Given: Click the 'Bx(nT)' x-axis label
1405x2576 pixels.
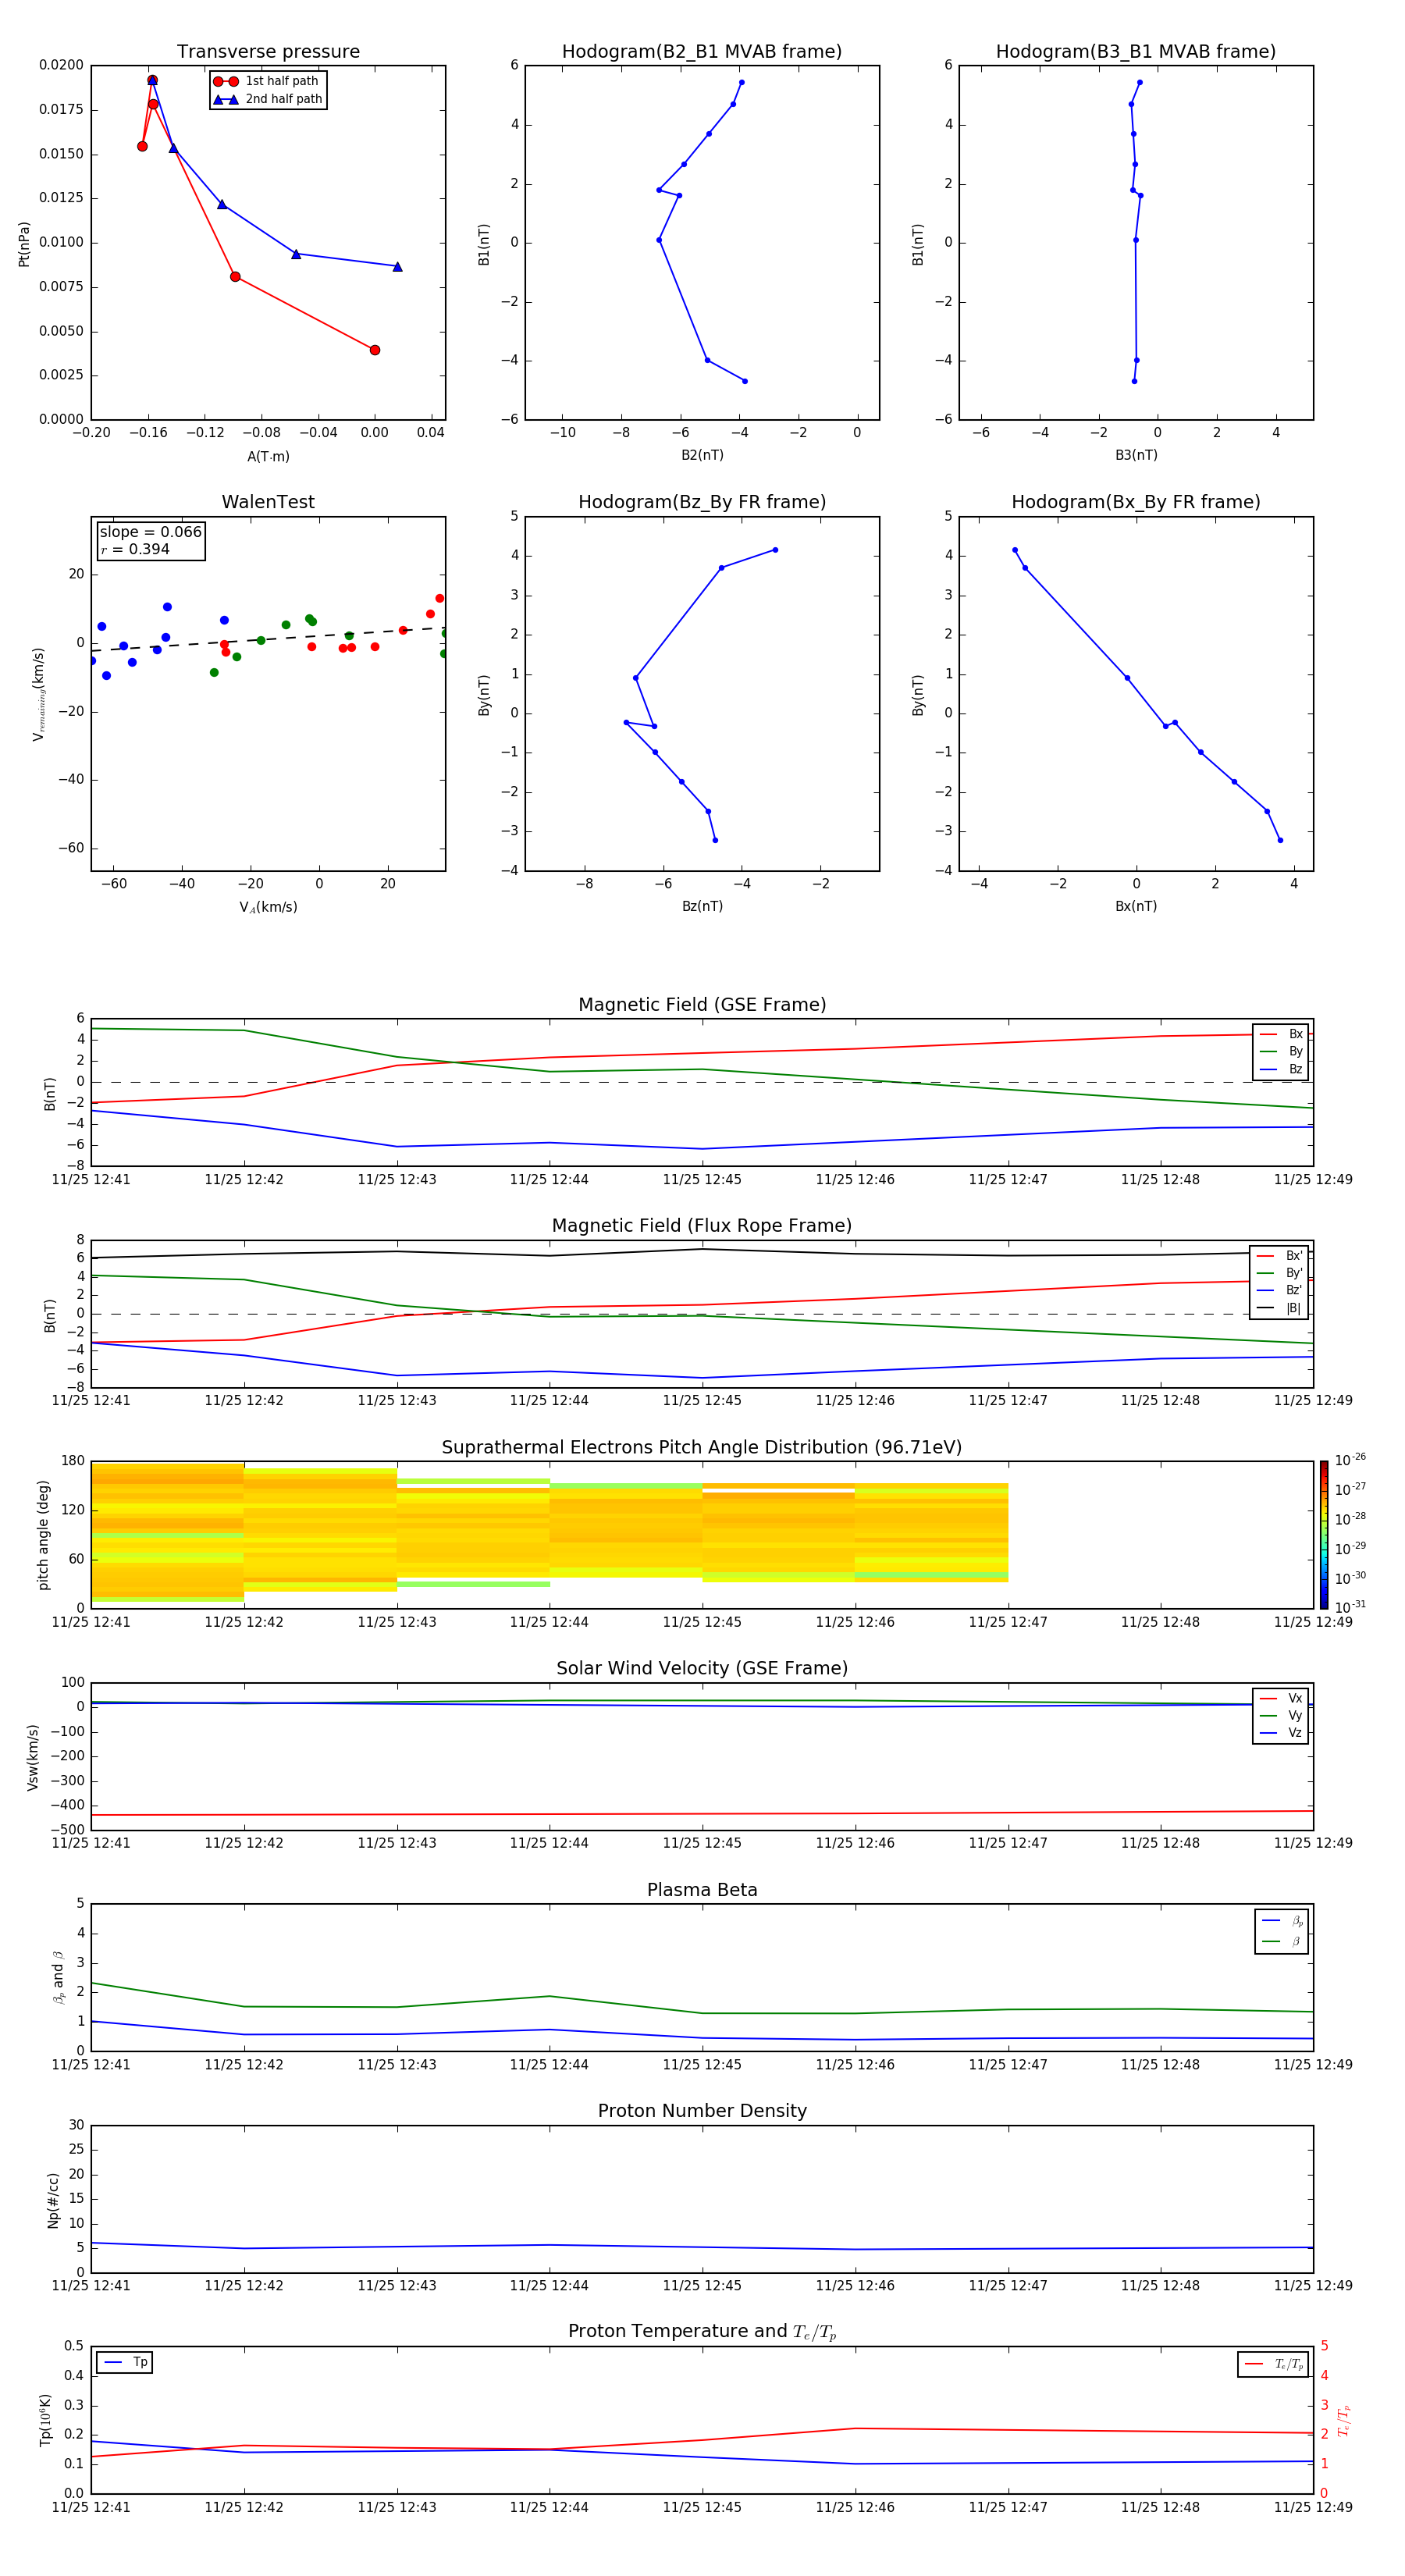Looking at the screenshot, I should pyautogui.click(x=1136, y=906).
